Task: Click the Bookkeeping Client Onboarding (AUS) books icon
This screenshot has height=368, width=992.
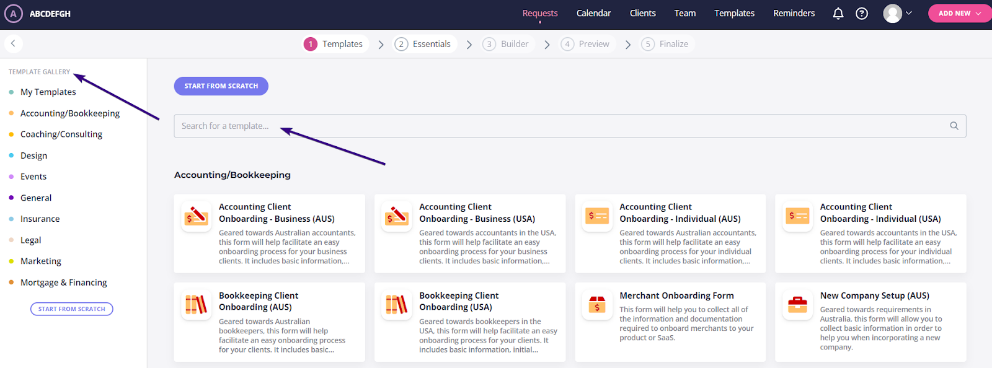Action: coord(197,305)
